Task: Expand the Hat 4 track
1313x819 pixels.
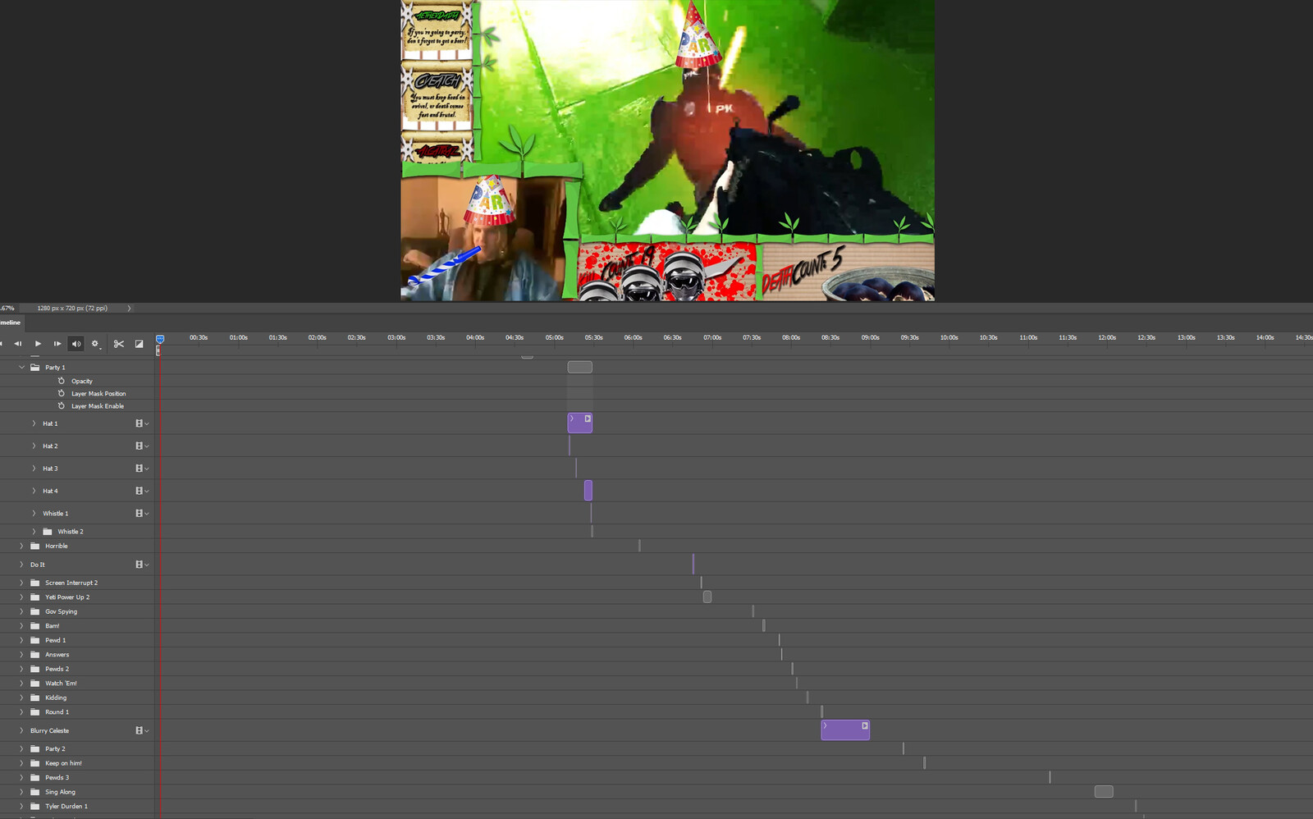Action: coord(34,491)
